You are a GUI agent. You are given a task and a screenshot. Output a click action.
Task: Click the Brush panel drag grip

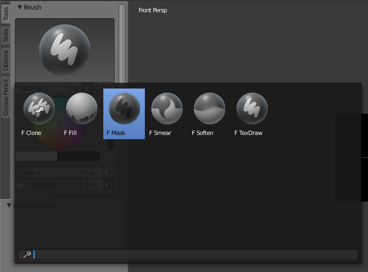coord(110,8)
